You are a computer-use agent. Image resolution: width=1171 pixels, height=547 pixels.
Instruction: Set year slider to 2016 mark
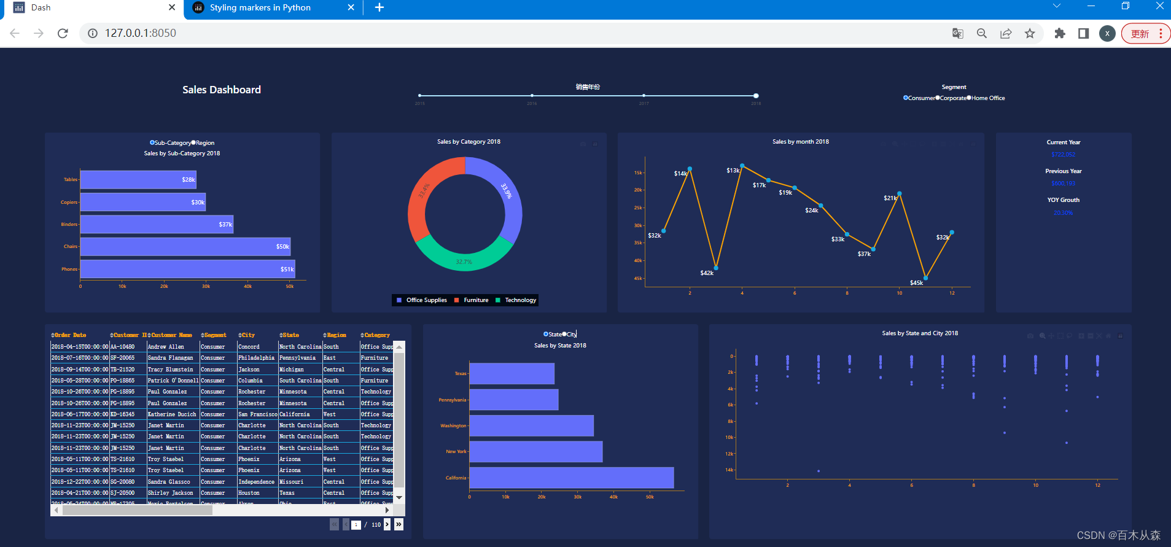coord(532,96)
